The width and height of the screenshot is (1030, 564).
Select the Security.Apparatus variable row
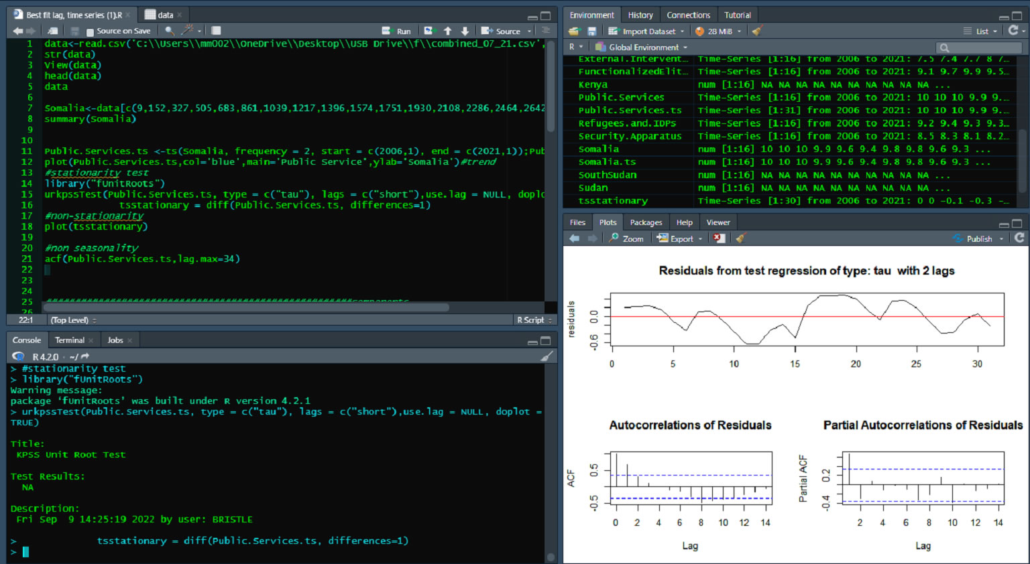click(791, 136)
